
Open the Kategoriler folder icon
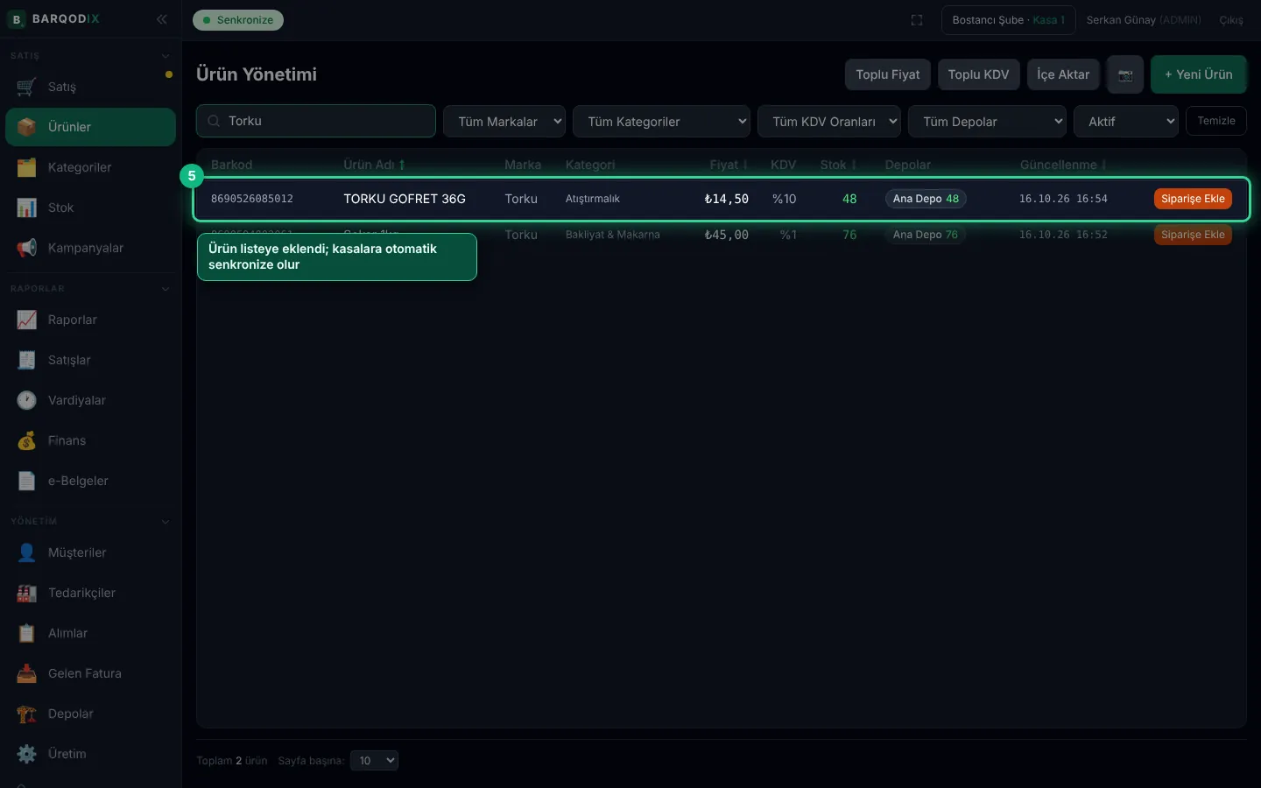tap(27, 167)
